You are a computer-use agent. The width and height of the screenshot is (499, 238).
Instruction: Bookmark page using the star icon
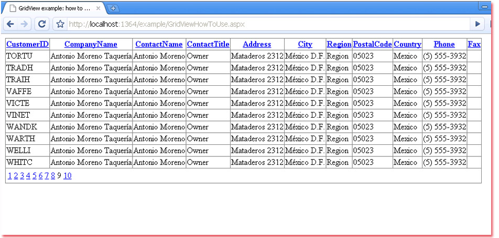click(x=60, y=24)
